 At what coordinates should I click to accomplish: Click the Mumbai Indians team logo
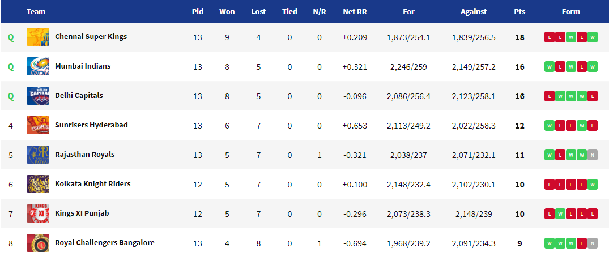click(x=37, y=66)
